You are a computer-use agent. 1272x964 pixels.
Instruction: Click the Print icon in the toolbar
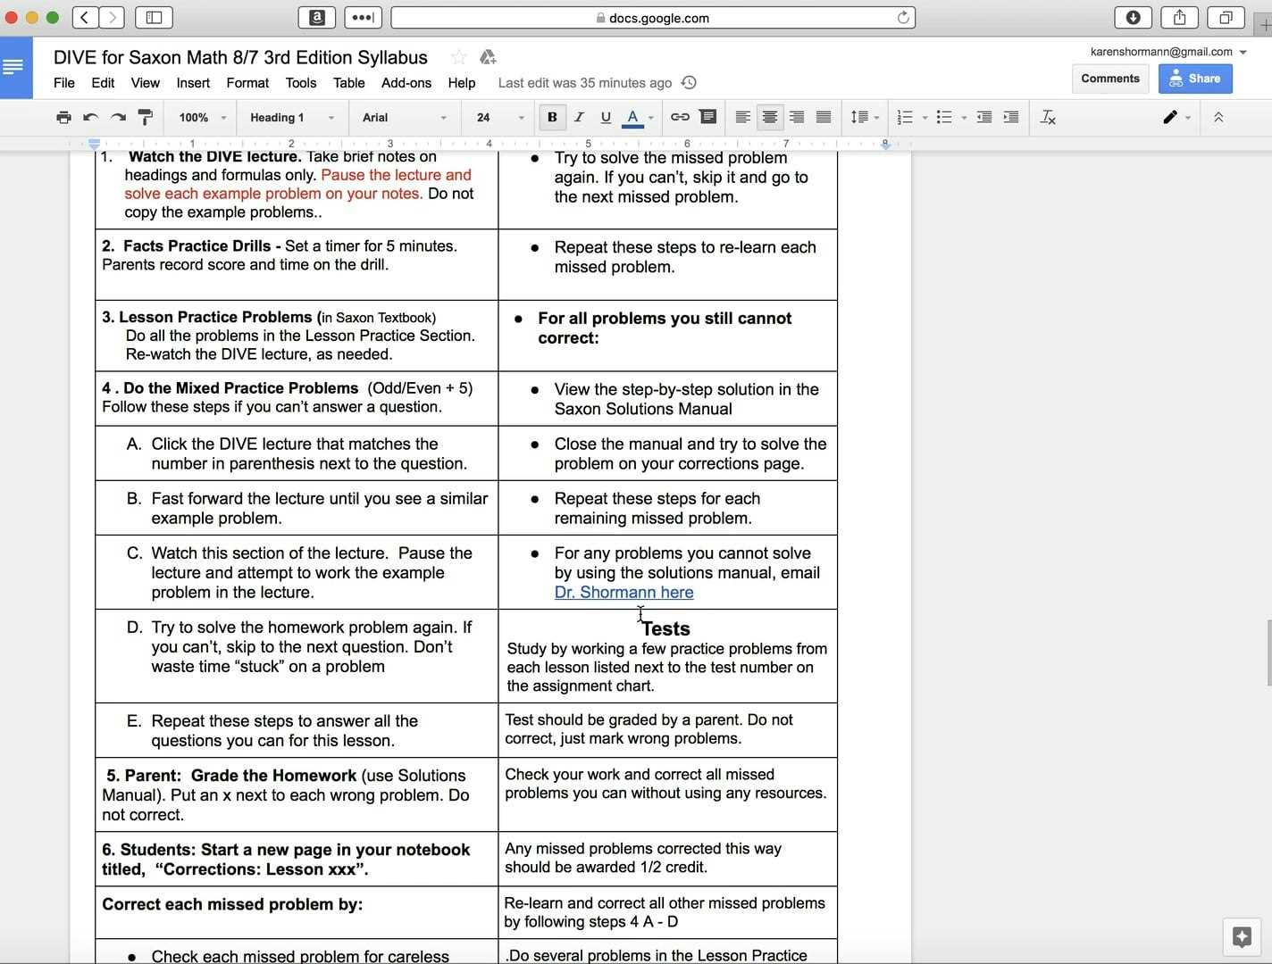[x=63, y=117]
